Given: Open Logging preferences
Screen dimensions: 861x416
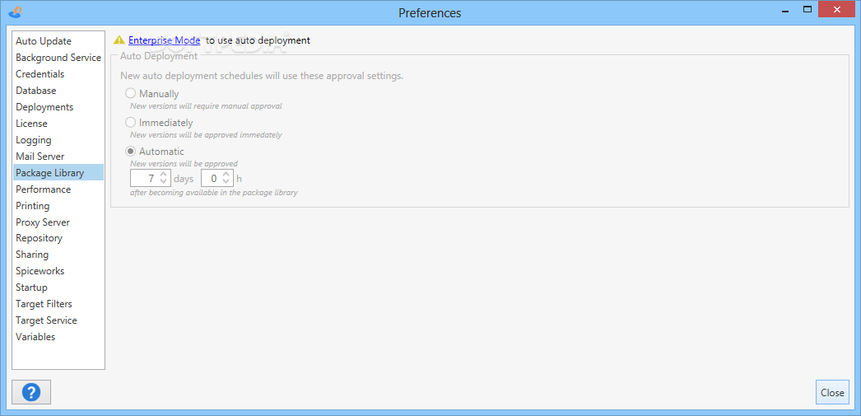Looking at the screenshot, I should tap(58, 140).
